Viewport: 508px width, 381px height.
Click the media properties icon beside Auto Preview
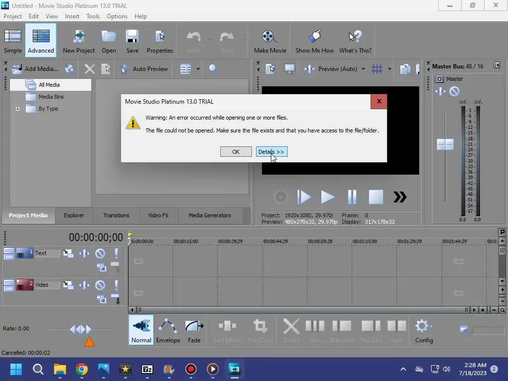coord(106,68)
